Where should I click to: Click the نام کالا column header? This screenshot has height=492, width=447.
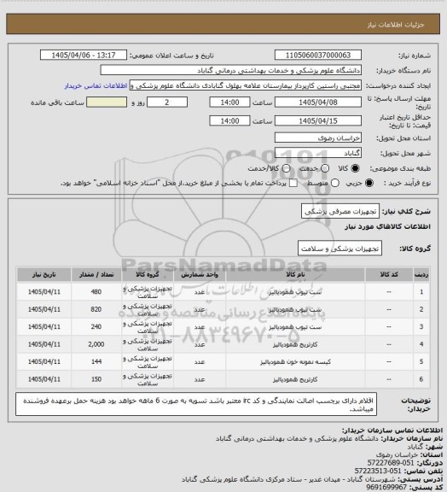295,275
